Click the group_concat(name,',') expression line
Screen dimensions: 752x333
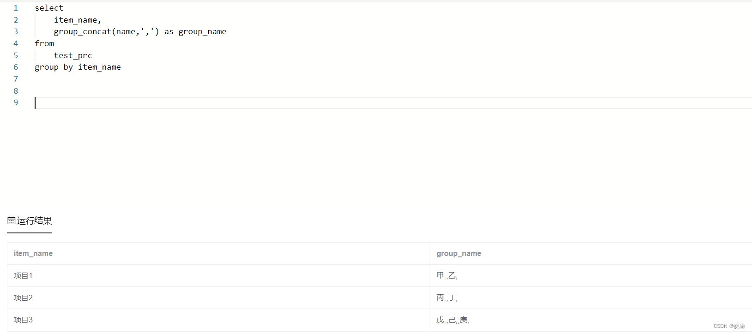click(x=140, y=31)
